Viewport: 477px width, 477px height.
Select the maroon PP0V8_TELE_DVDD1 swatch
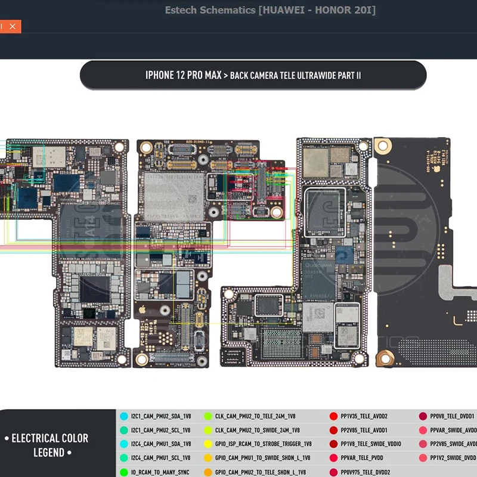pyautogui.click(x=423, y=416)
